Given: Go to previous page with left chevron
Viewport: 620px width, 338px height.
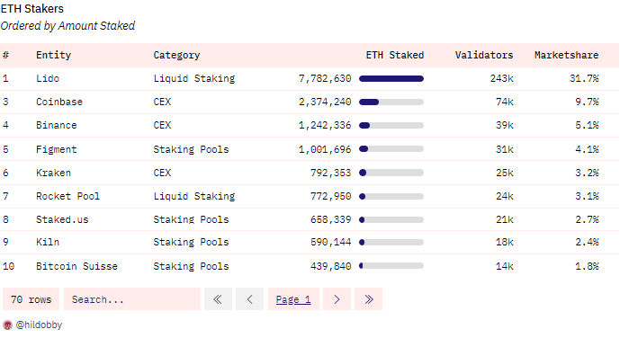Looking at the screenshot, I should (249, 299).
